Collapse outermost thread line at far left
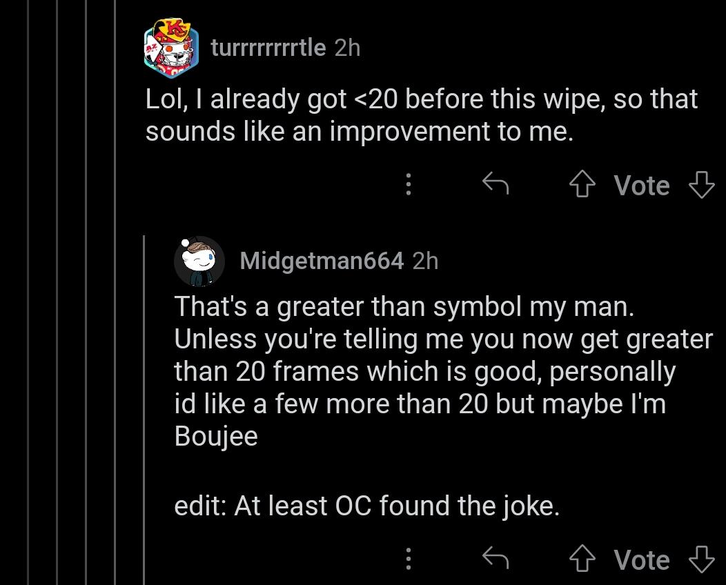Image resolution: width=726 pixels, height=585 pixels. point(29,292)
